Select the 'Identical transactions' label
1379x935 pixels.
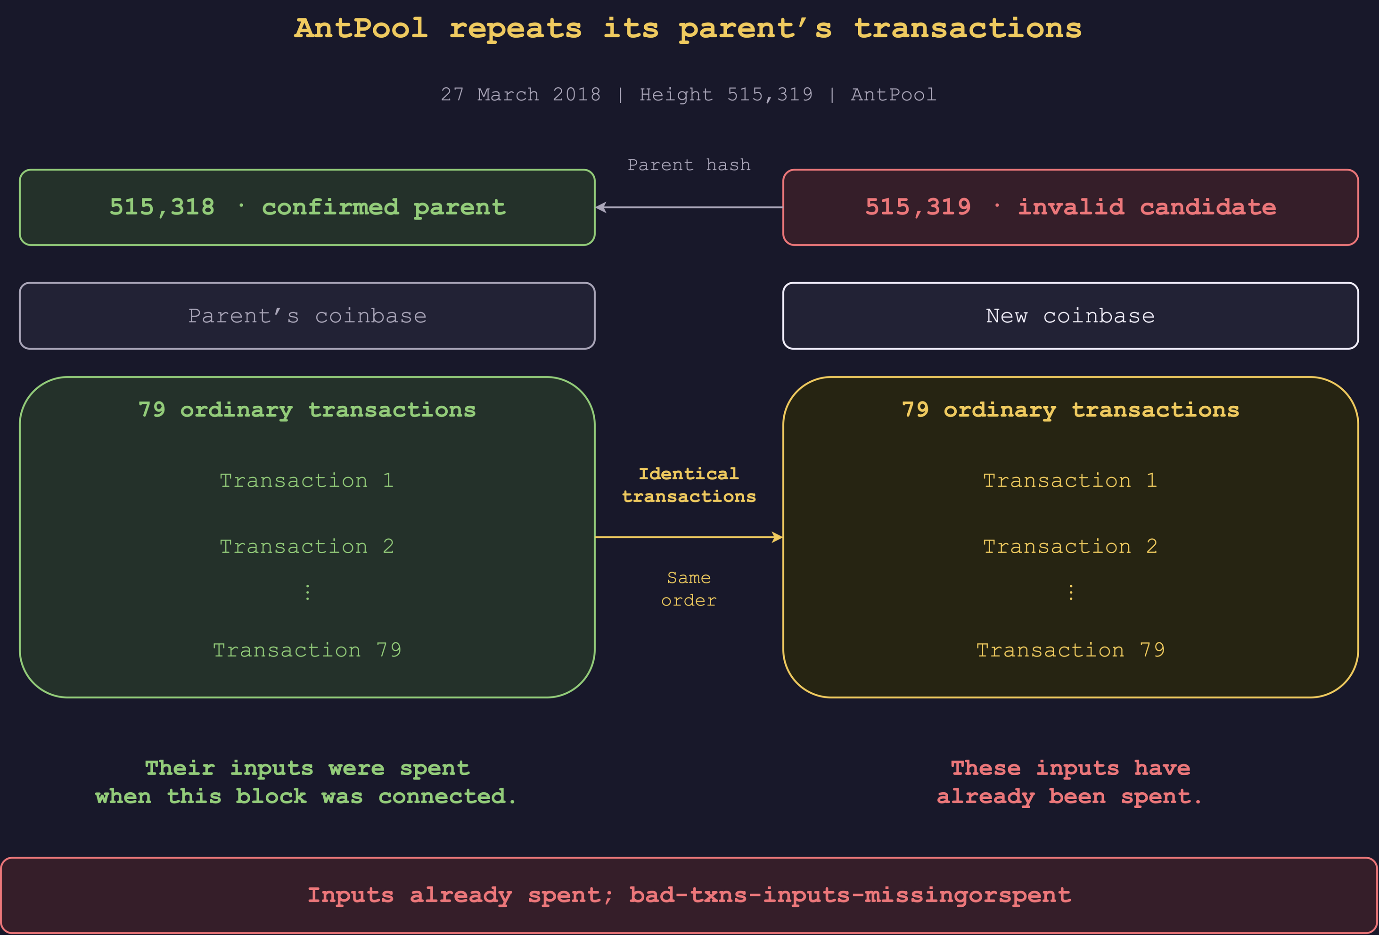pyautogui.click(x=689, y=485)
